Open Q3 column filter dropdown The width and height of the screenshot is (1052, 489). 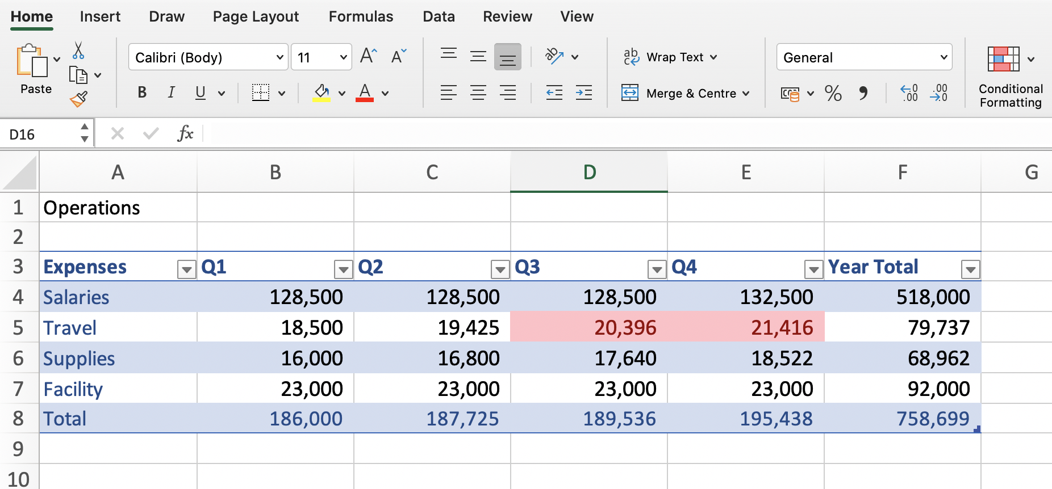(x=657, y=269)
